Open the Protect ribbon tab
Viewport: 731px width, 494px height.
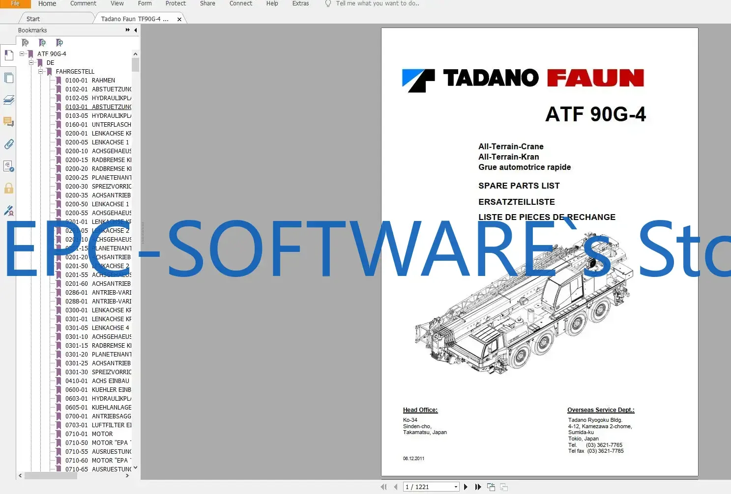(175, 3)
